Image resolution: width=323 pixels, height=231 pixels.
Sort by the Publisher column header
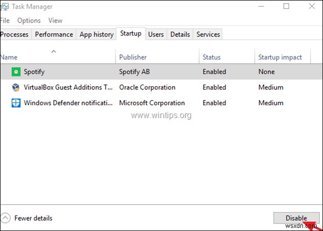coord(157,56)
